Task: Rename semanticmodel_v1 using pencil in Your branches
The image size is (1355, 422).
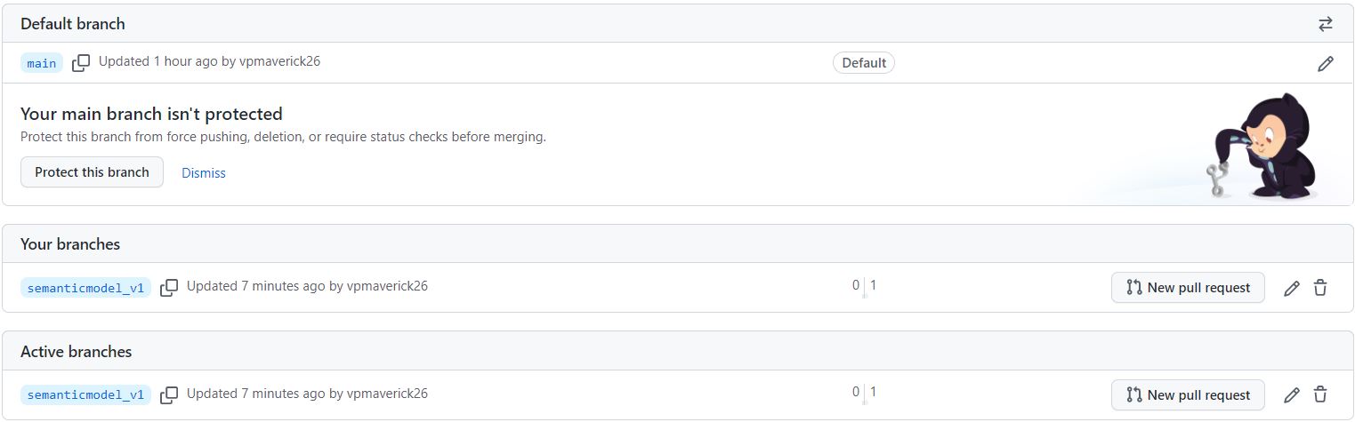Action: click(1292, 288)
